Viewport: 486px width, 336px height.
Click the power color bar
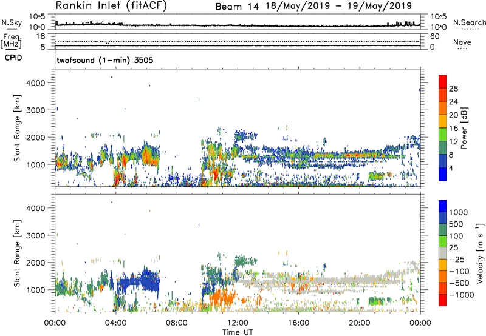(x=443, y=128)
